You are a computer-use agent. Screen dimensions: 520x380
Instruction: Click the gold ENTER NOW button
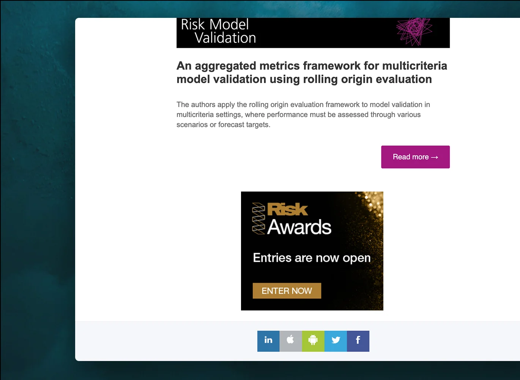pos(287,291)
